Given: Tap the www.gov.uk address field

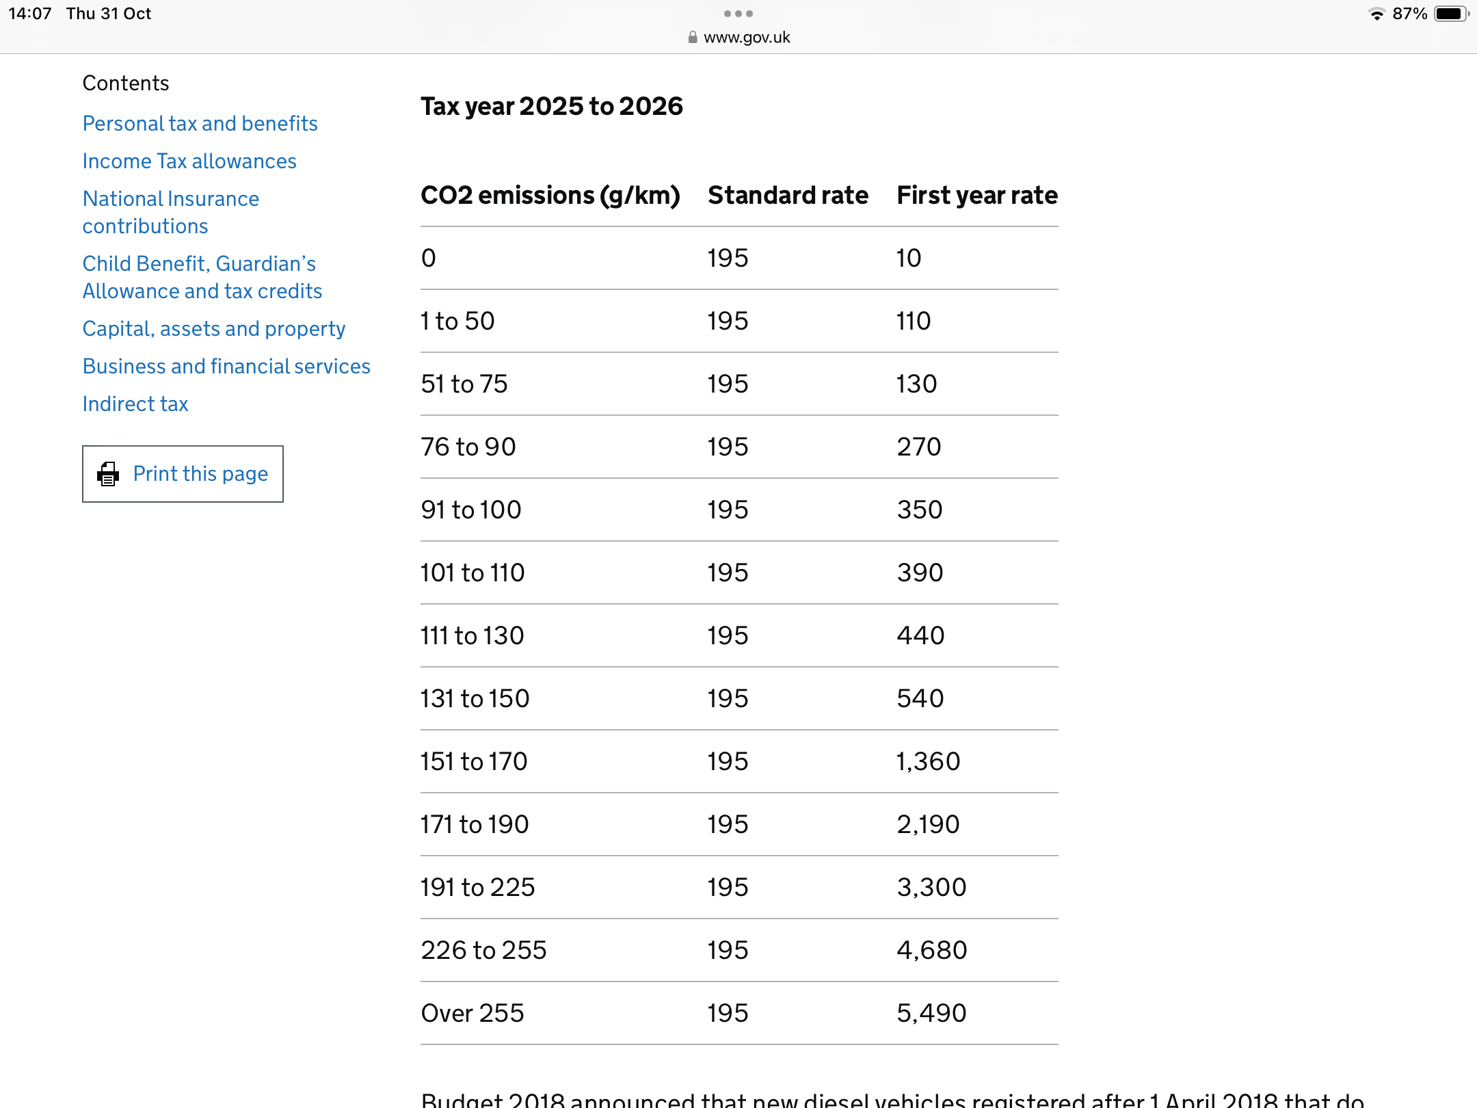Looking at the screenshot, I should click(x=746, y=38).
